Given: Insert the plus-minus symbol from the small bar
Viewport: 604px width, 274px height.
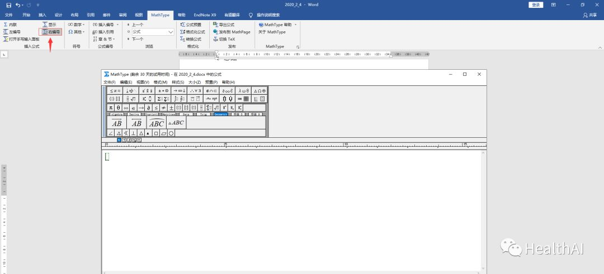Looking at the screenshot, I should (171, 108).
